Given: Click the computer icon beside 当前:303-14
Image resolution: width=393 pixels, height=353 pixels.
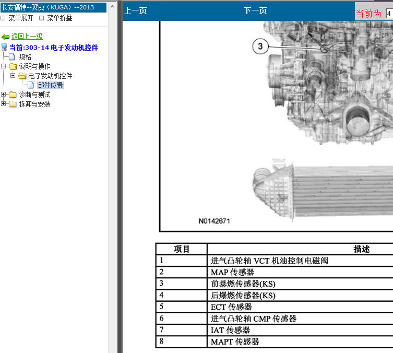Looking at the screenshot, I should point(4,47).
